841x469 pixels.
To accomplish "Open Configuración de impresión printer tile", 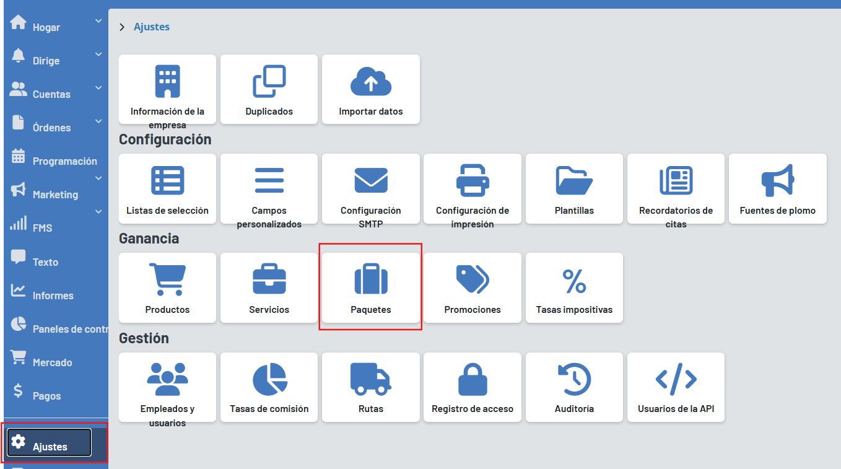I will (473, 188).
